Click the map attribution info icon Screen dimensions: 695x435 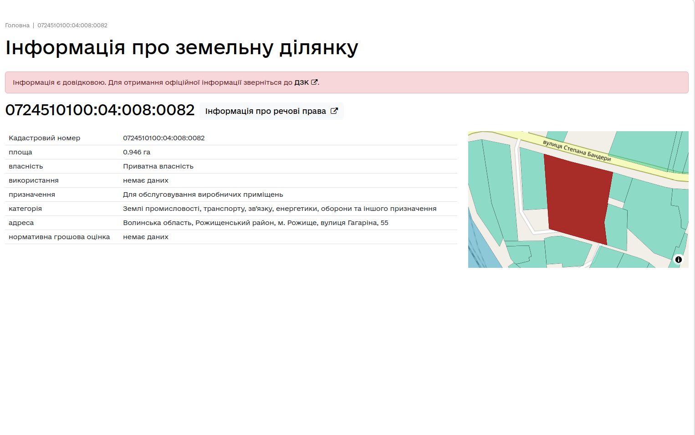click(x=678, y=260)
